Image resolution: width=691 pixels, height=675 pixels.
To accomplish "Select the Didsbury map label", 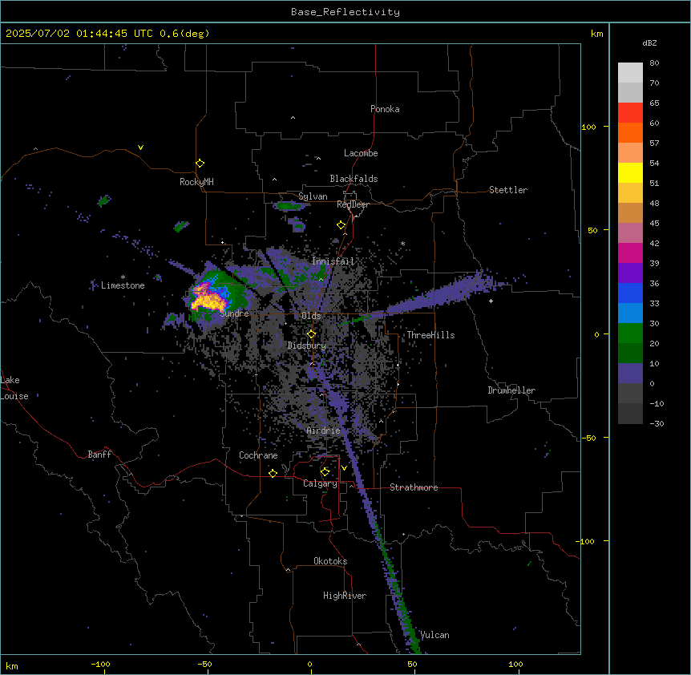I will pos(307,346).
